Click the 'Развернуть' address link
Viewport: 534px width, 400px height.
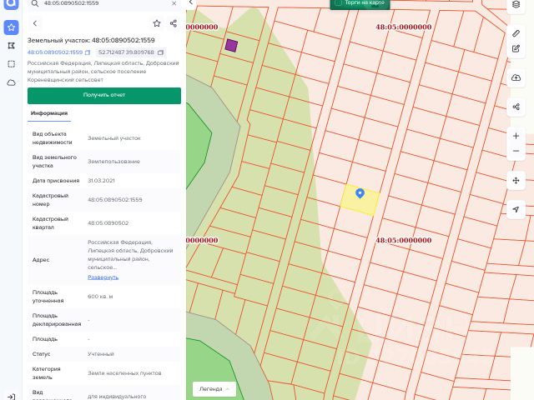click(x=103, y=277)
